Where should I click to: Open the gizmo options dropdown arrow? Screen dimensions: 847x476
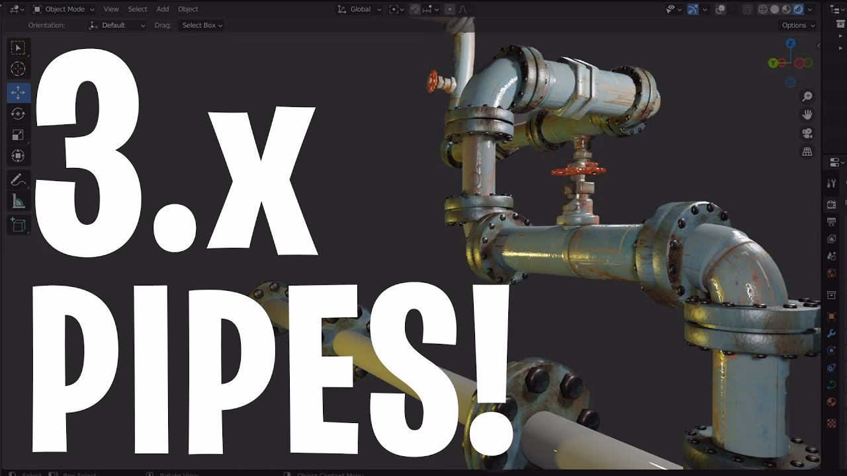[x=705, y=9]
